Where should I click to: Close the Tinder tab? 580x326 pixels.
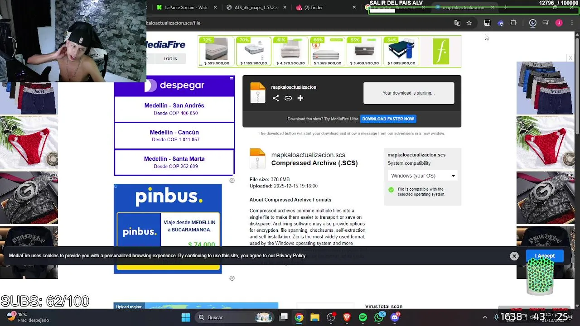click(x=354, y=7)
